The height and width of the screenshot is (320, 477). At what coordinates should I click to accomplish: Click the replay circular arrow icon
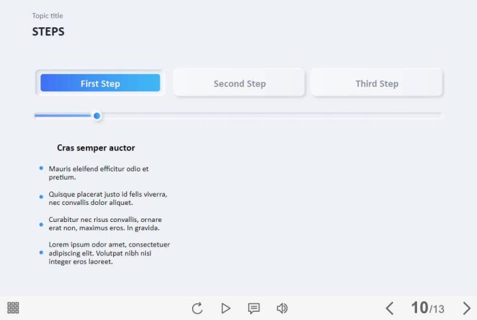(198, 308)
